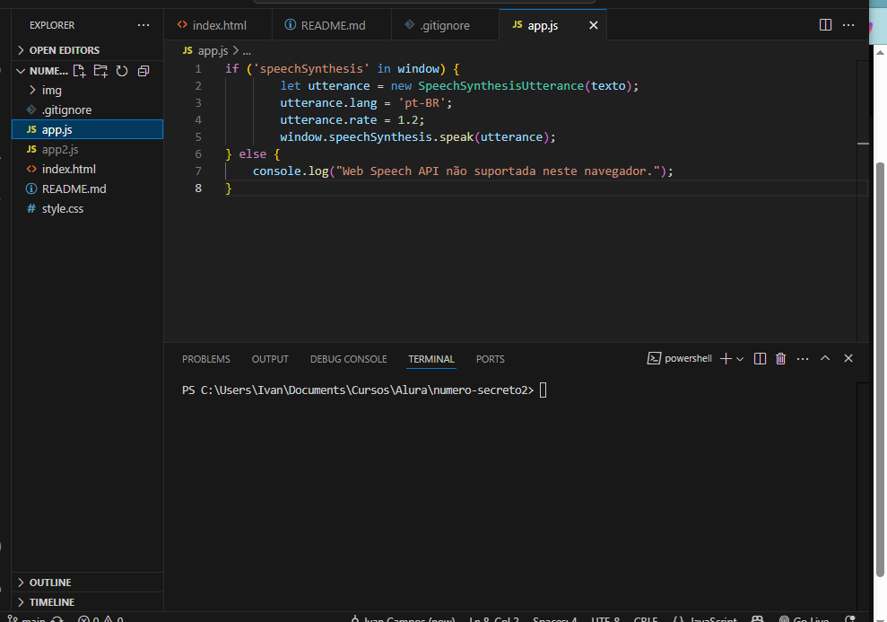
Task: Expand the TIMELINE section
Action: tap(87, 602)
